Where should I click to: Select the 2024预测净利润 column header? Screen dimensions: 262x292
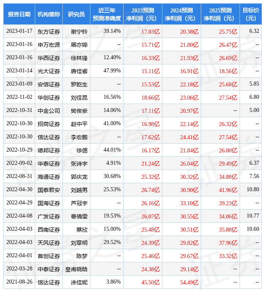[181, 14]
